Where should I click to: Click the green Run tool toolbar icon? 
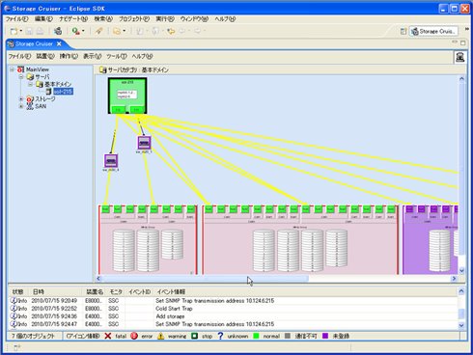[x=75, y=31]
